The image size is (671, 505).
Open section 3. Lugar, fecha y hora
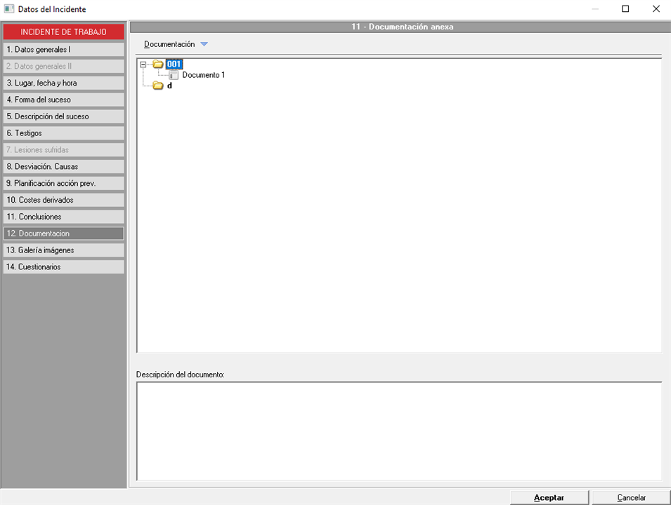[63, 83]
